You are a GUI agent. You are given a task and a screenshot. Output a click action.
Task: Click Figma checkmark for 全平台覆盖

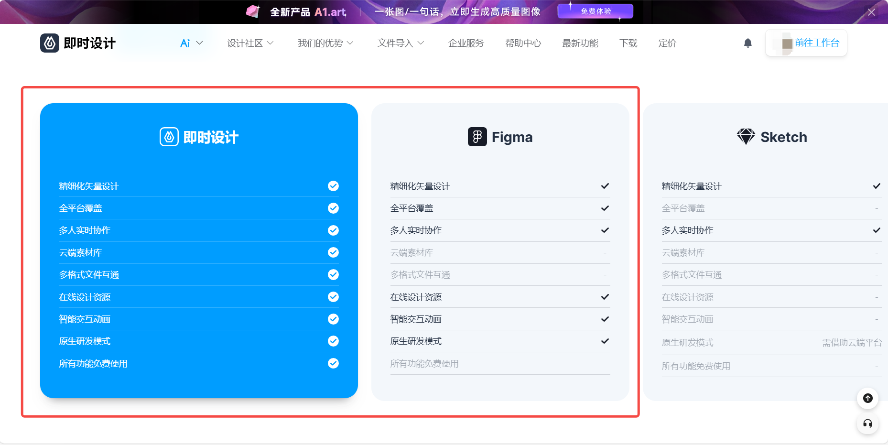pyautogui.click(x=605, y=208)
